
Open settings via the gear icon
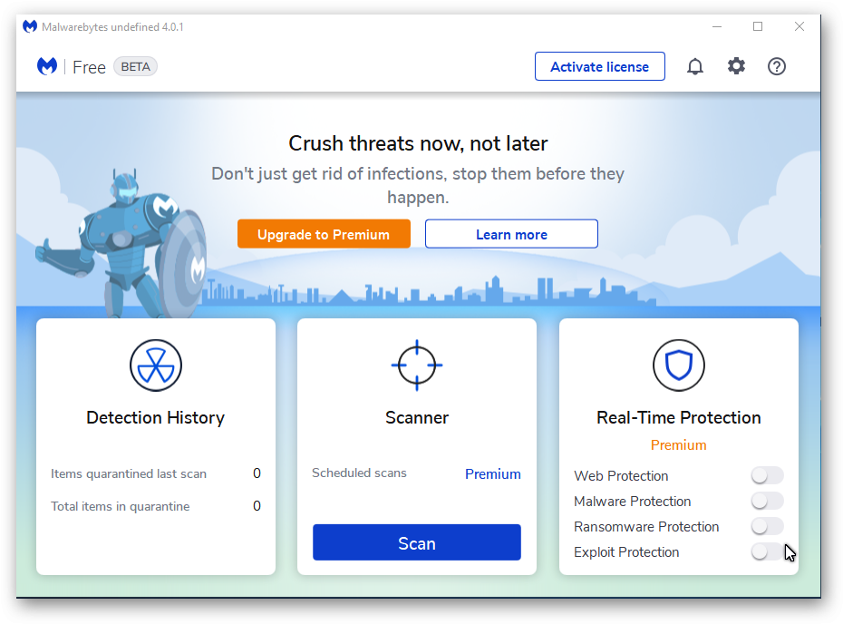click(736, 66)
